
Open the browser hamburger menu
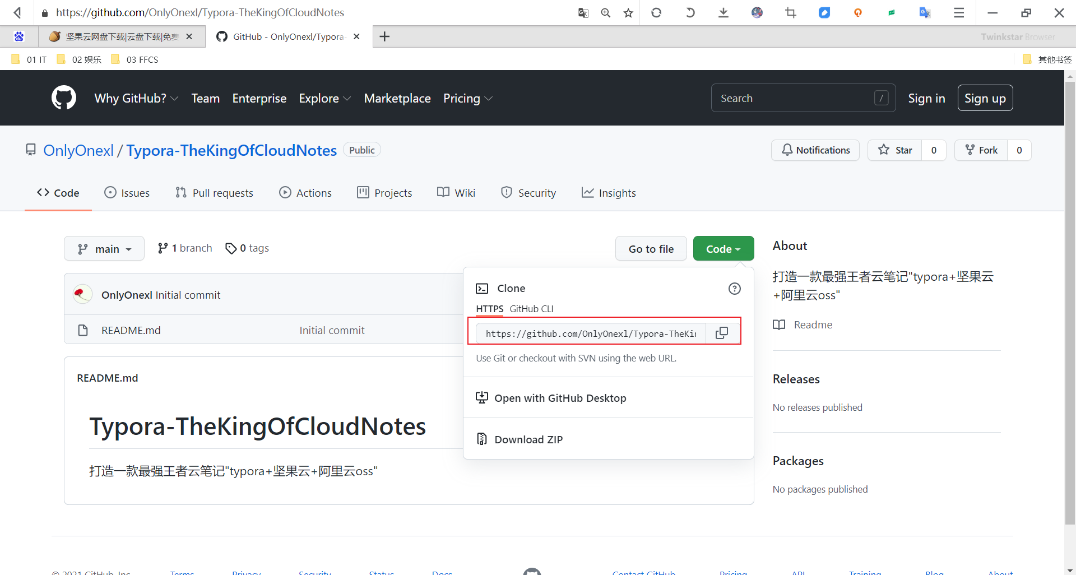959,12
